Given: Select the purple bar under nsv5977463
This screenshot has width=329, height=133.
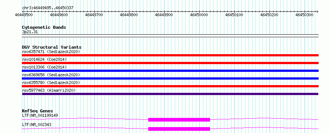Looking at the screenshot, I should click(x=170, y=94).
